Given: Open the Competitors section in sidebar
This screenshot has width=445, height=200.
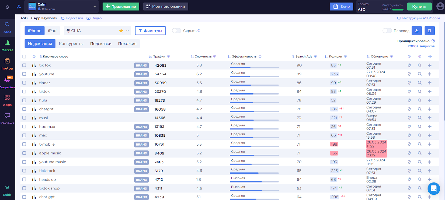Looking at the screenshot, I should pyautogui.click(x=7, y=82).
